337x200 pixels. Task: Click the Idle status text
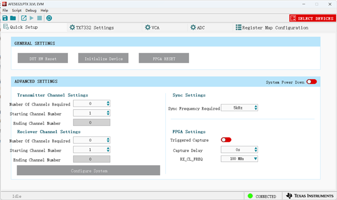pyautogui.click(x=17, y=196)
